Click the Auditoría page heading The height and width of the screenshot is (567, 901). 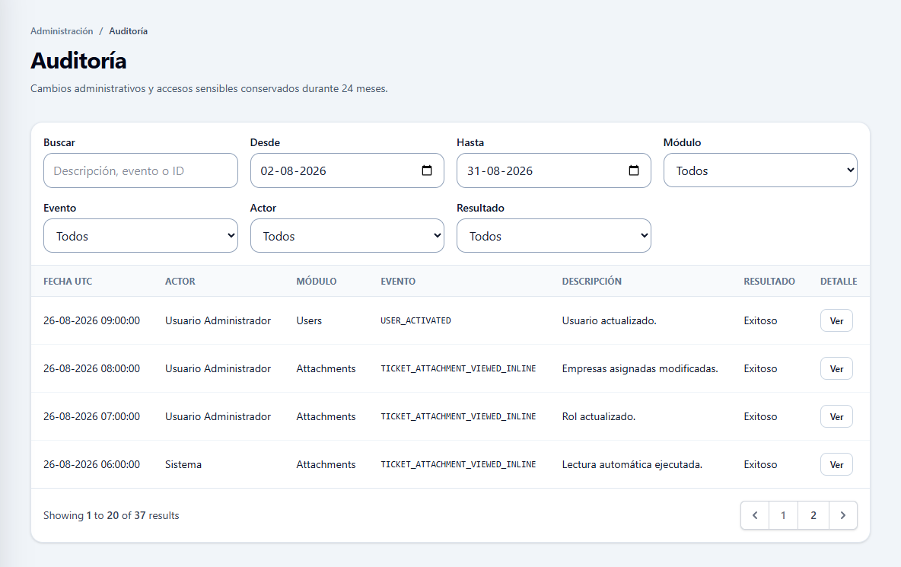tap(78, 61)
